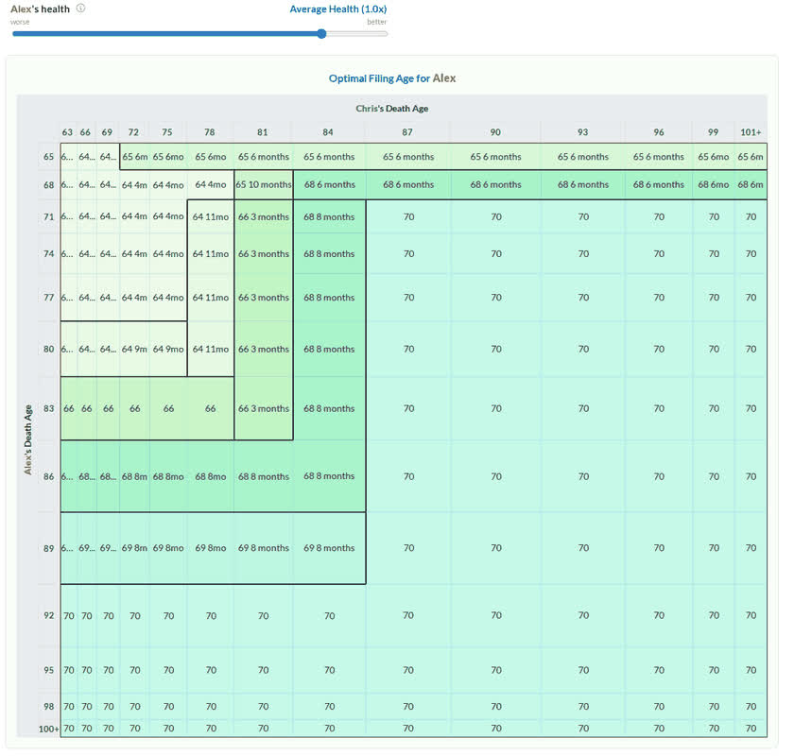
Task: Click row header 100+
Action: (48, 729)
